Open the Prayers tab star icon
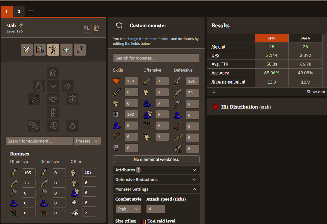 tap(66, 50)
